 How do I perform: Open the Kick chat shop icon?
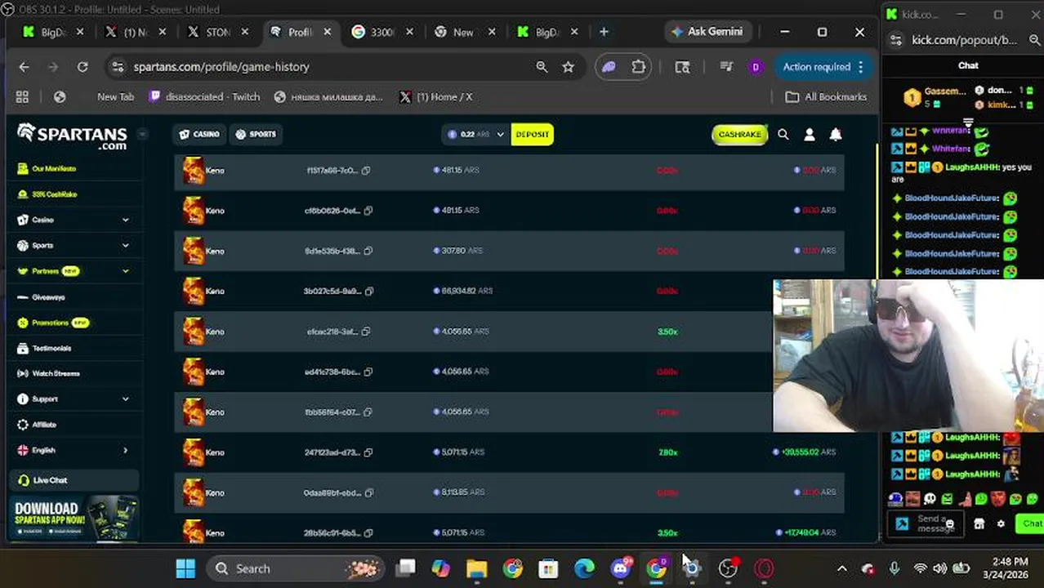(979, 524)
